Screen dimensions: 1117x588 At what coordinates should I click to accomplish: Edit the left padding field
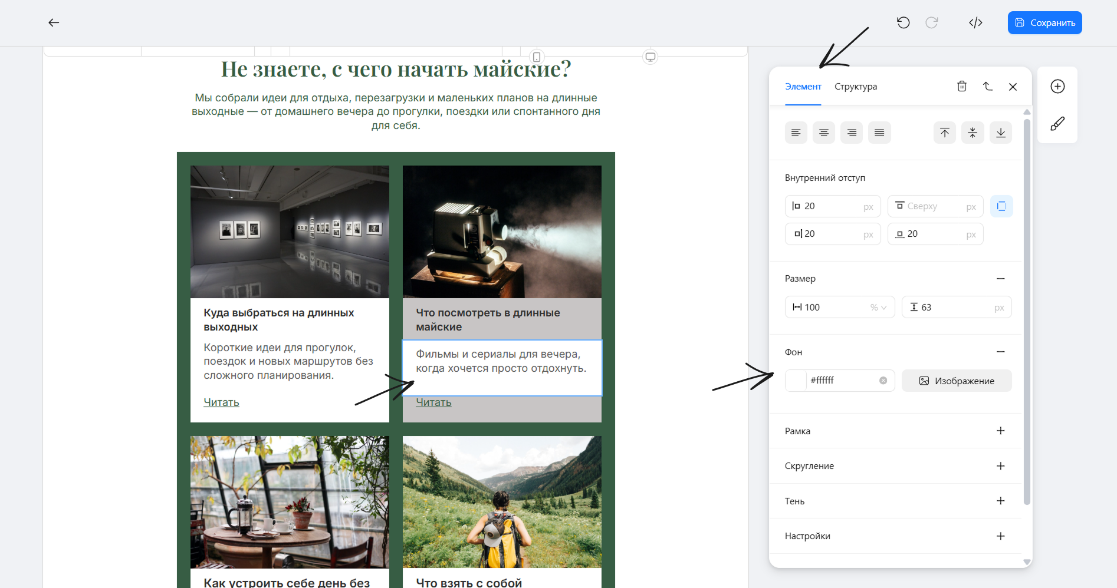[833, 206]
